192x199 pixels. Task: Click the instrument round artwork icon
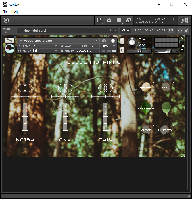click(10, 49)
